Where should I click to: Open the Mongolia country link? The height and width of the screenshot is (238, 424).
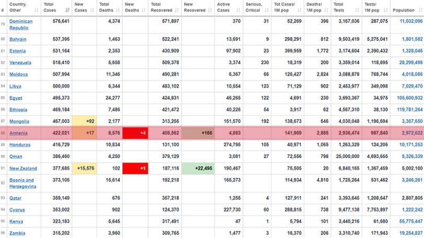(x=19, y=122)
